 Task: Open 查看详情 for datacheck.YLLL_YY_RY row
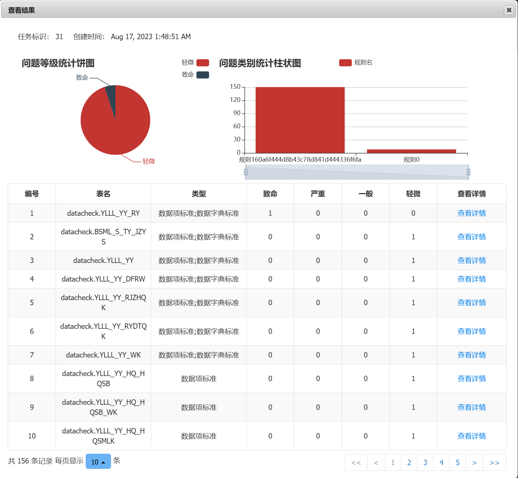(x=471, y=213)
